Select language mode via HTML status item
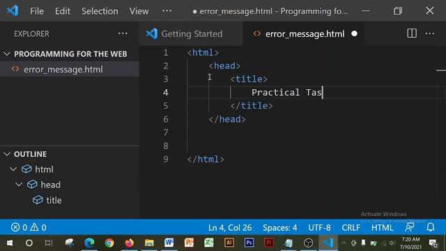Screen dimensions: 446x251 383,228
